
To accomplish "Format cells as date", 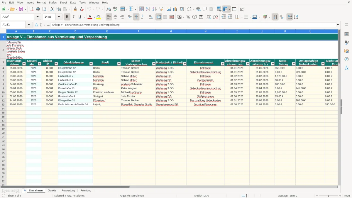I will coord(201,17).
